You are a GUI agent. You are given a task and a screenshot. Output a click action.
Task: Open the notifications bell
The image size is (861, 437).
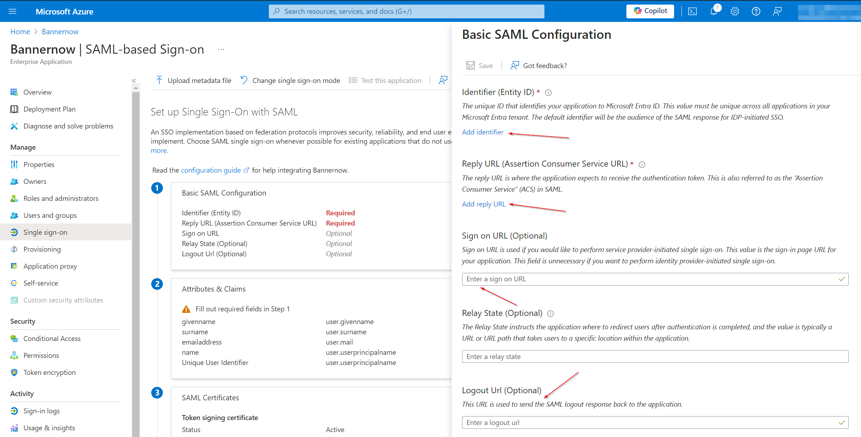pyautogui.click(x=714, y=11)
